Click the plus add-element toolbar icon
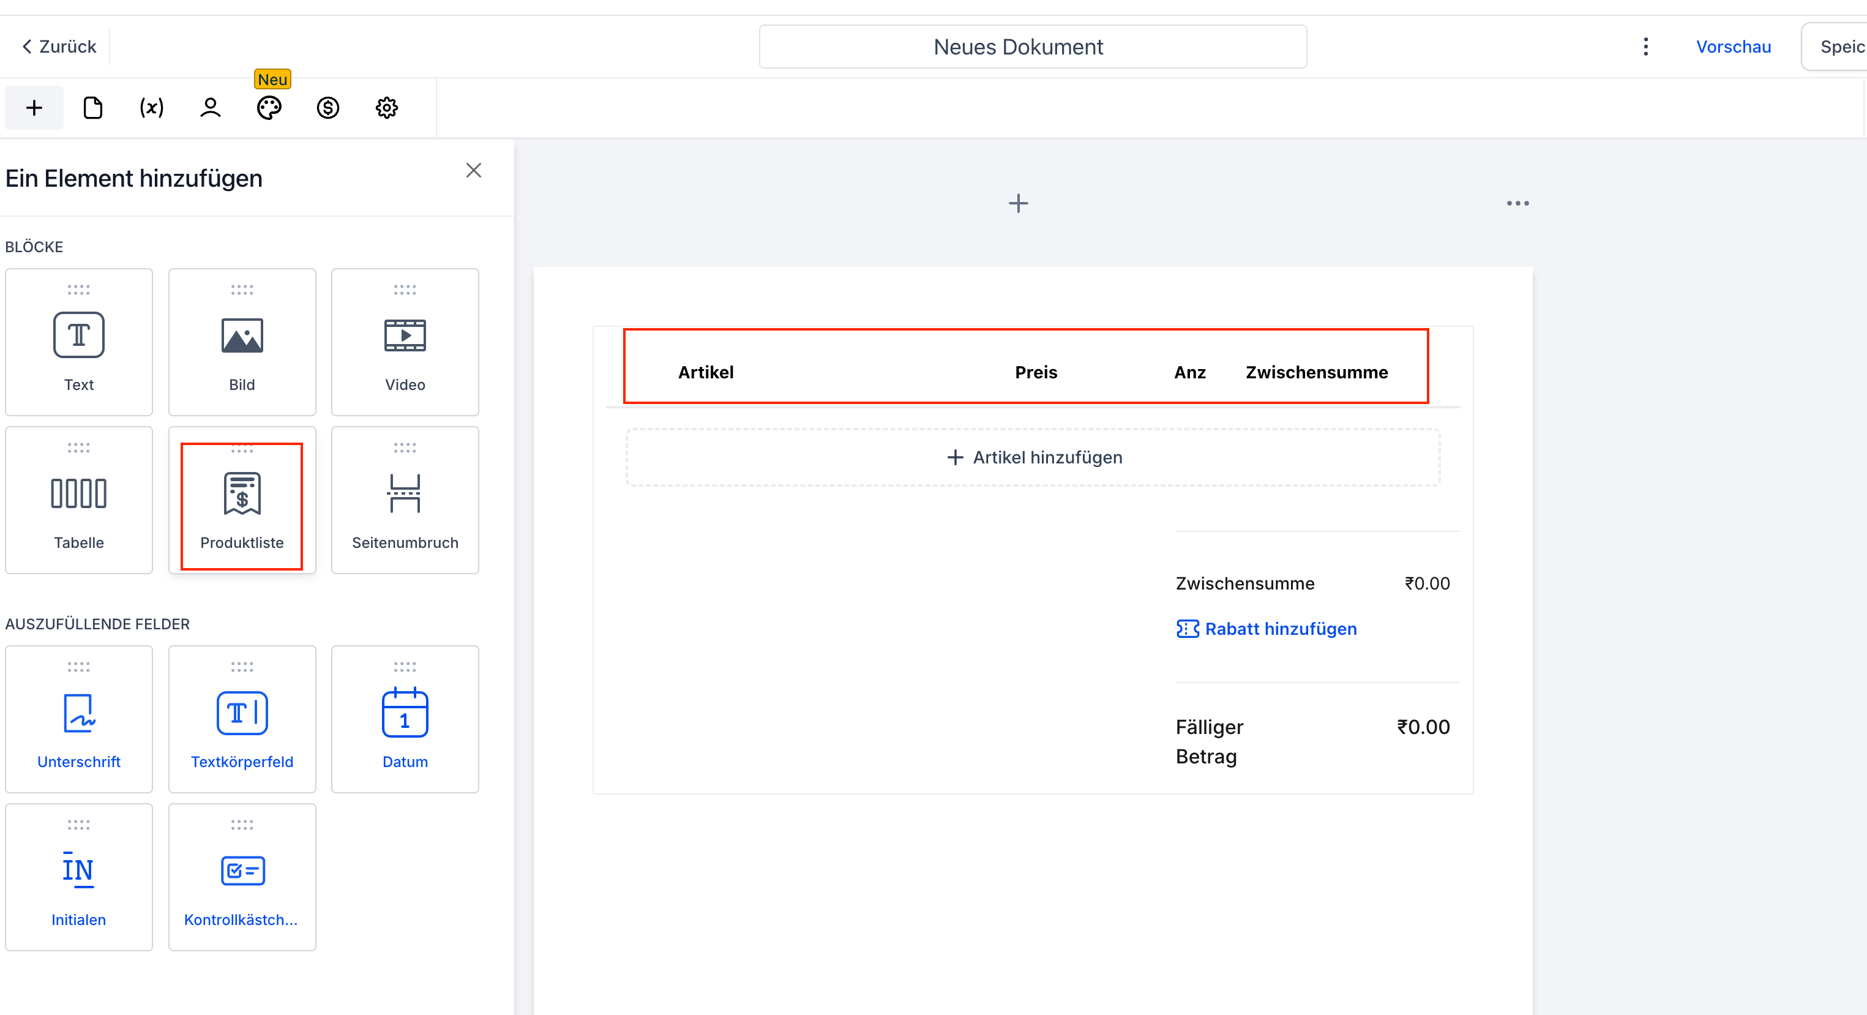 coord(34,108)
